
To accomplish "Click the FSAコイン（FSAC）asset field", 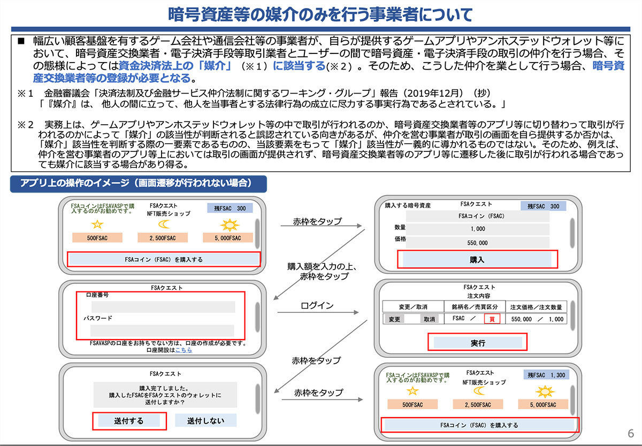I will click(478, 217).
